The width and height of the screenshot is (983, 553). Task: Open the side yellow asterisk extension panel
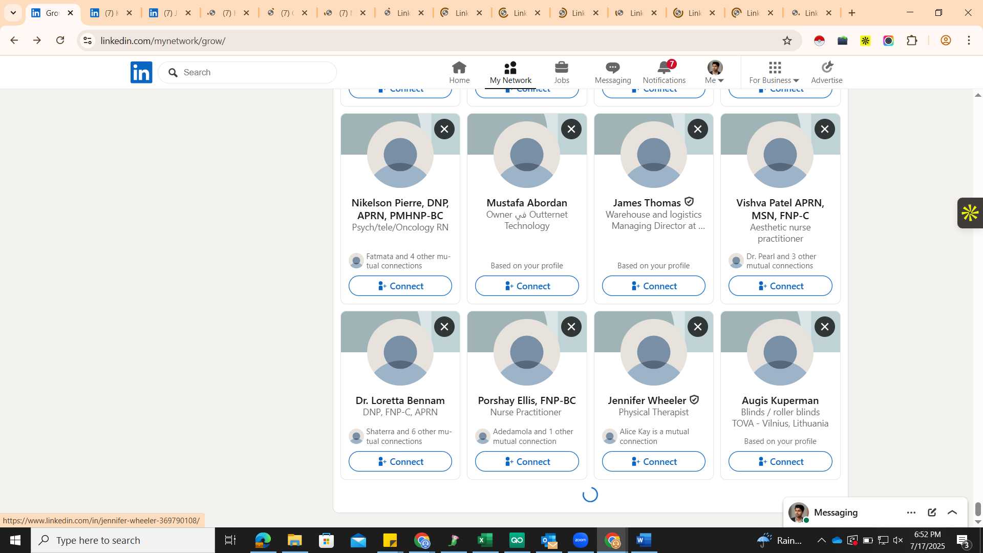(x=970, y=212)
